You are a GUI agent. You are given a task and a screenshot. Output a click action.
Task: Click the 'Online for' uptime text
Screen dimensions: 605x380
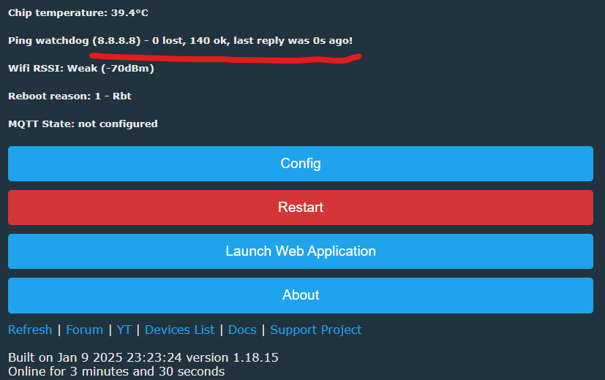116,371
